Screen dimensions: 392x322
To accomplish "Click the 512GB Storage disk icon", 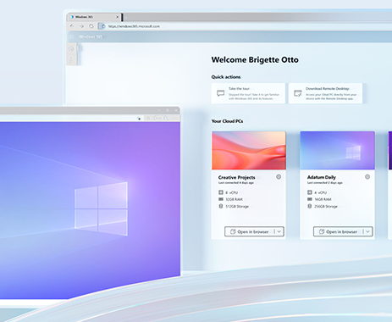I will point(221,206).
